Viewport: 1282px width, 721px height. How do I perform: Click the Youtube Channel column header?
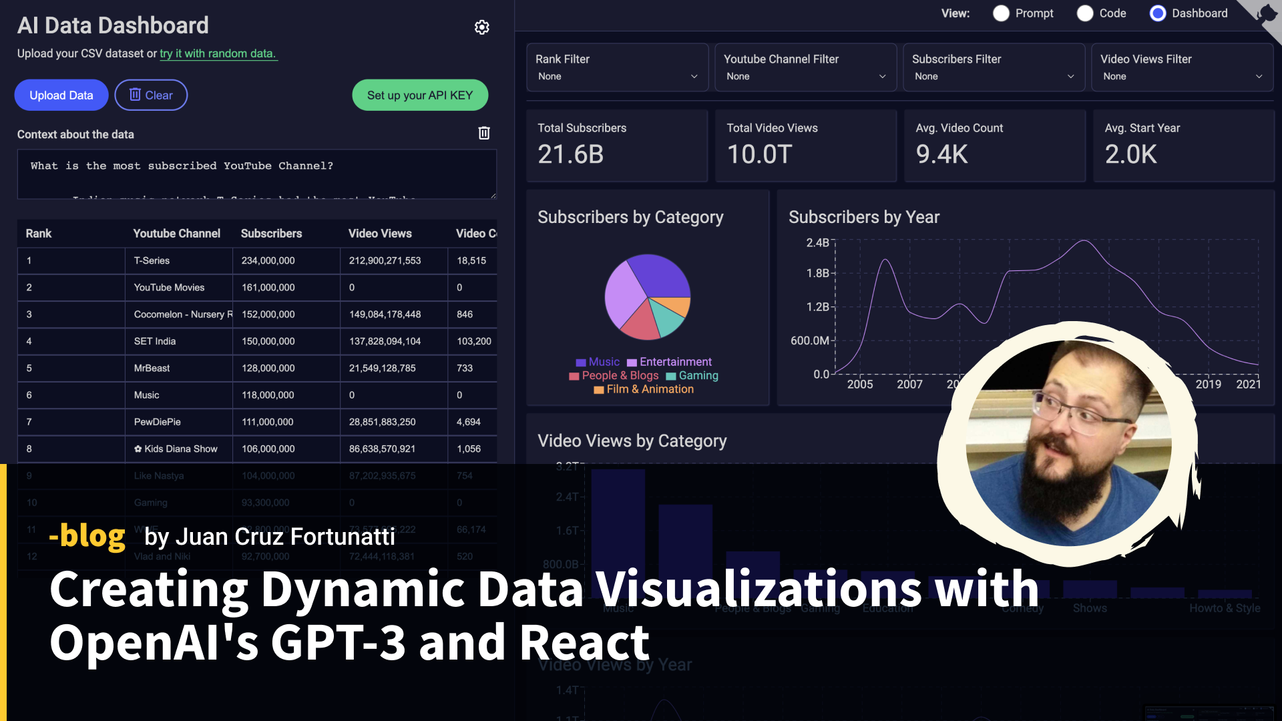click(x=176, y=234)
